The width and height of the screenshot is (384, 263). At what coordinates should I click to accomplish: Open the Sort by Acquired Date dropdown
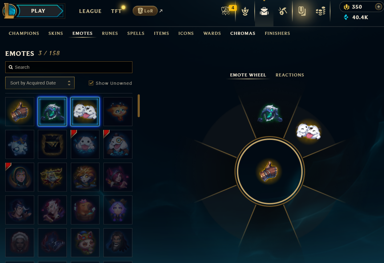tap(40, 83)
